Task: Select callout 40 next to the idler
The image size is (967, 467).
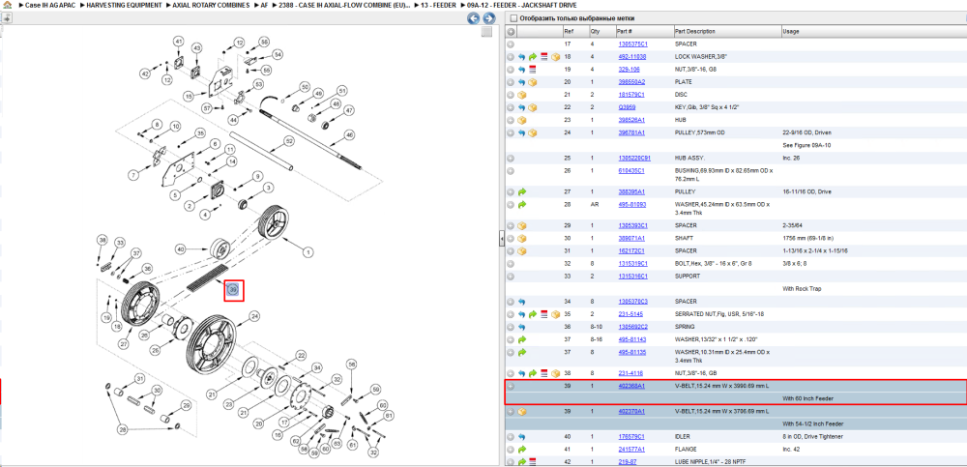Action: [181, 249]
